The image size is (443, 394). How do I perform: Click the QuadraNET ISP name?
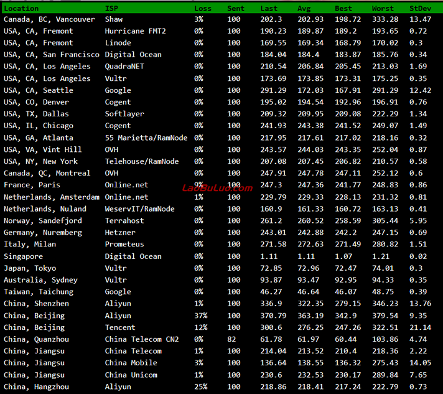point(124,67)
